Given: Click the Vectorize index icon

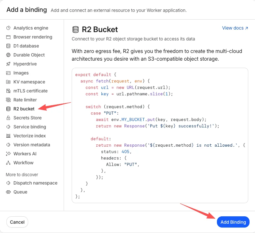Looking at the screenshot, I should click(x=8, y=135).
